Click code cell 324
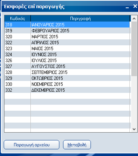The image size is (138, 156). [17, 55]
